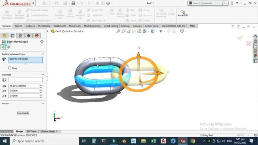The image size is (258, 145).
Task: Click the Delta Z value field
Action: point(24,96)
